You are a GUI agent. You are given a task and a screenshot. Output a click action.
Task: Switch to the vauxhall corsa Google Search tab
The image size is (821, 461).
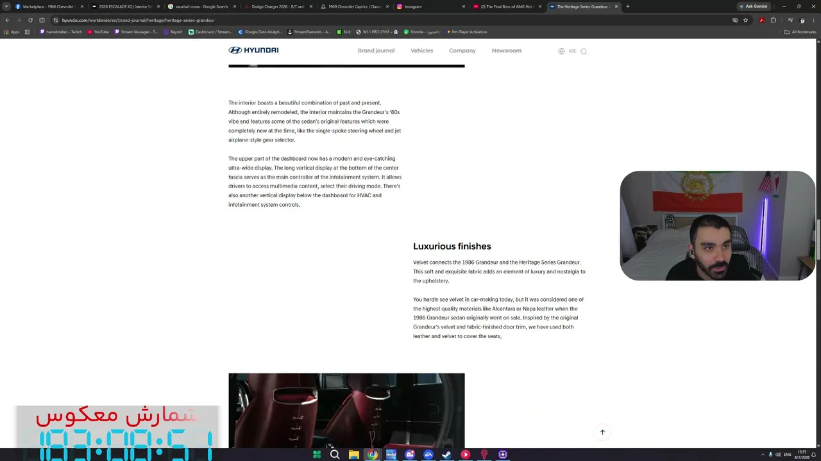point(201,6)
